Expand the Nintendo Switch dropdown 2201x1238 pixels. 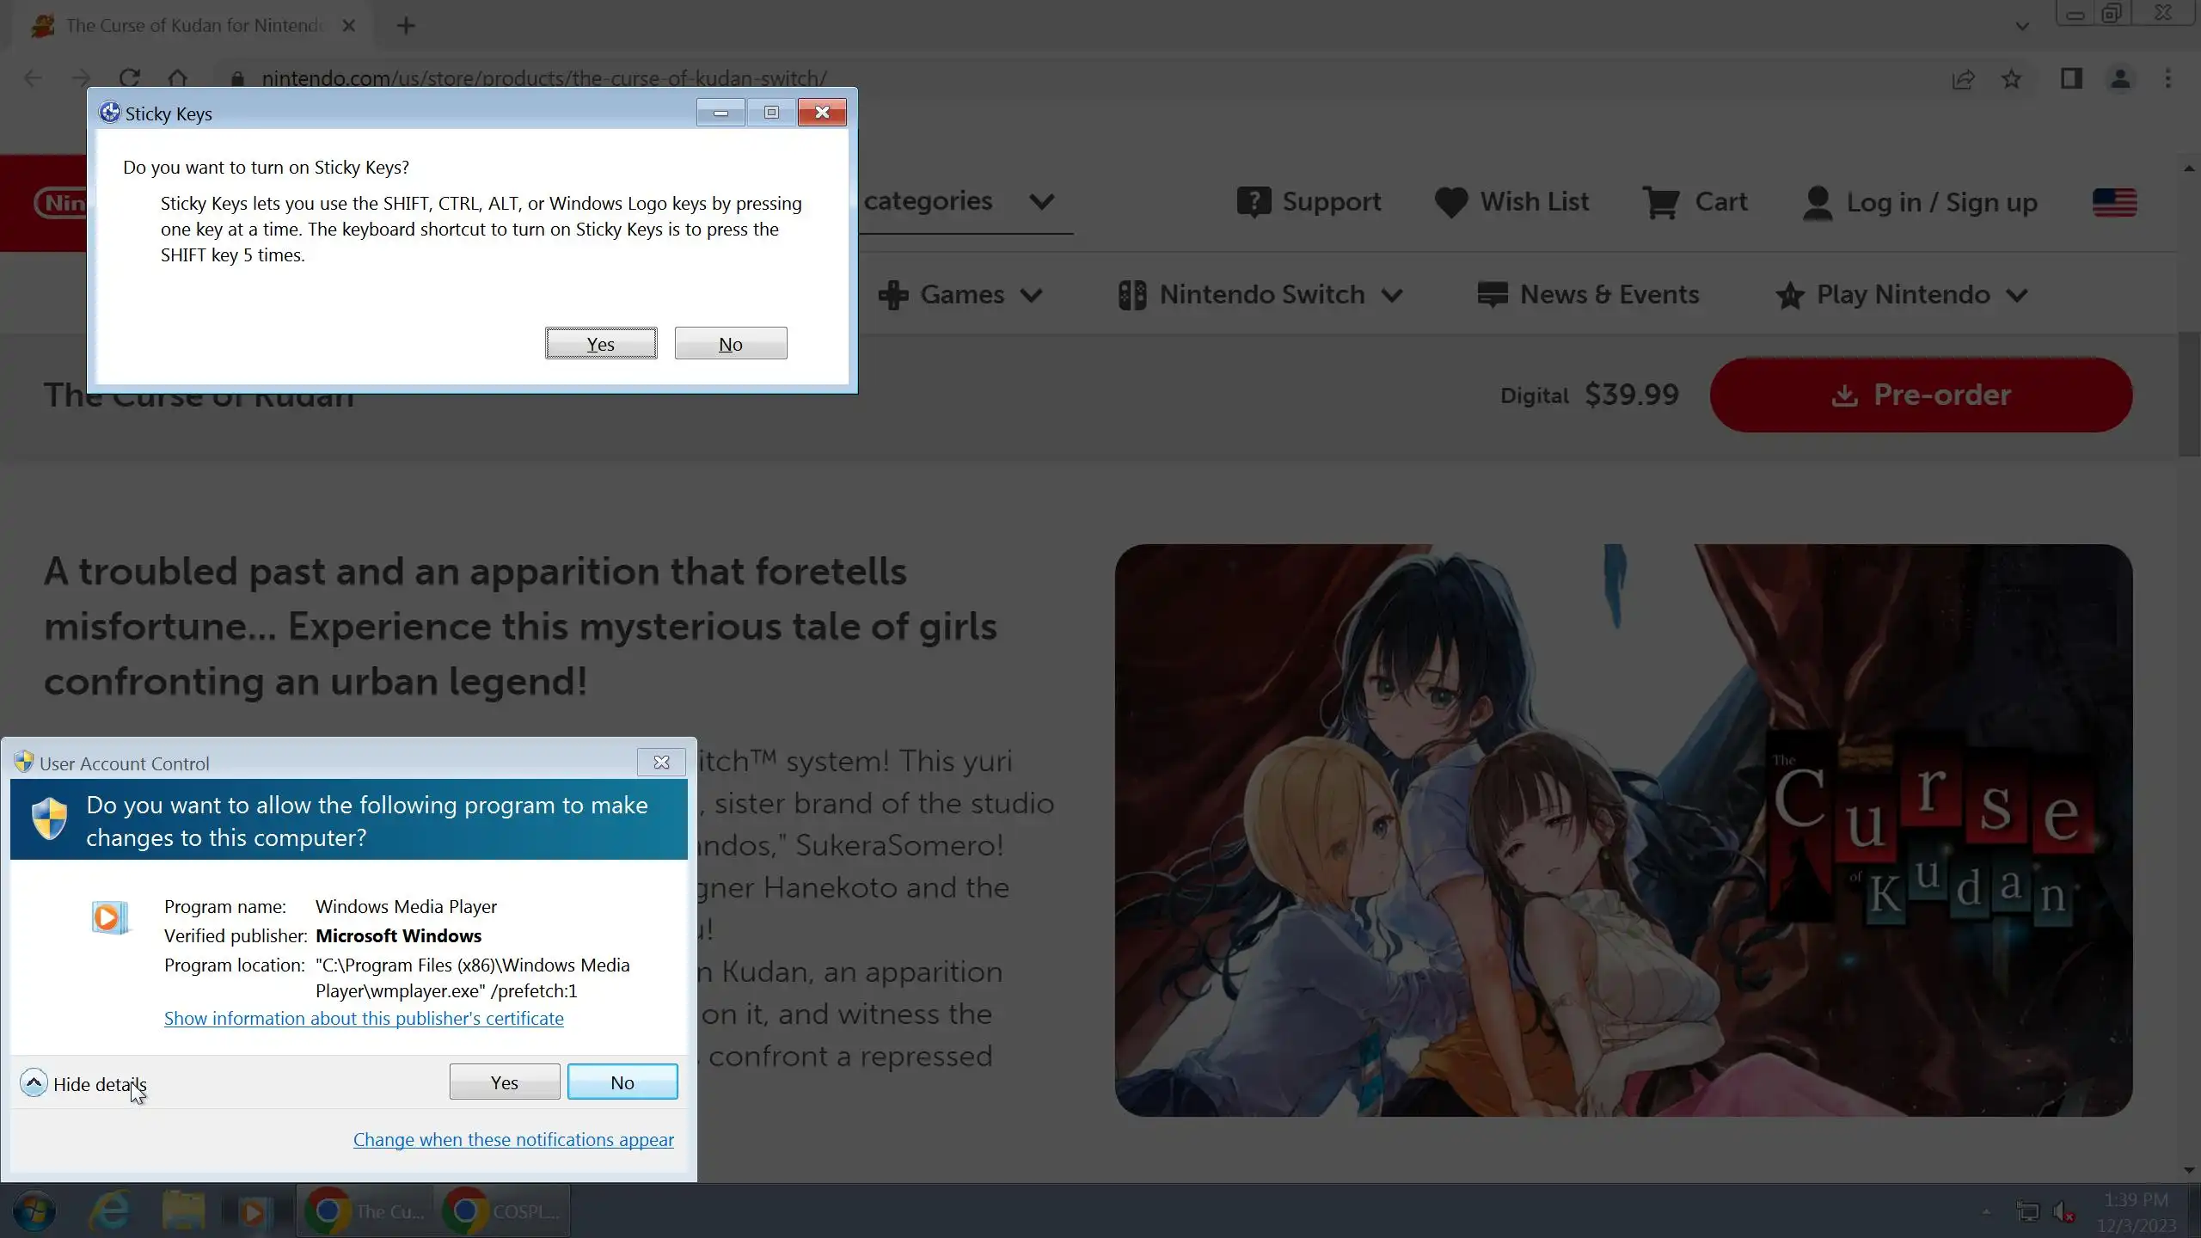point(1260,295)
